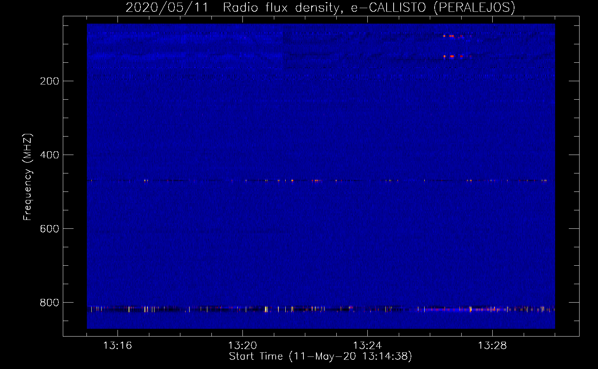Click the 13:28 time tick label
This screenshot has width=598, height=369.
coord(492,346)
